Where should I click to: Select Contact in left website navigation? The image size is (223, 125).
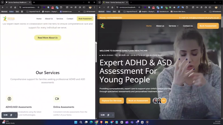click(70, 19)
